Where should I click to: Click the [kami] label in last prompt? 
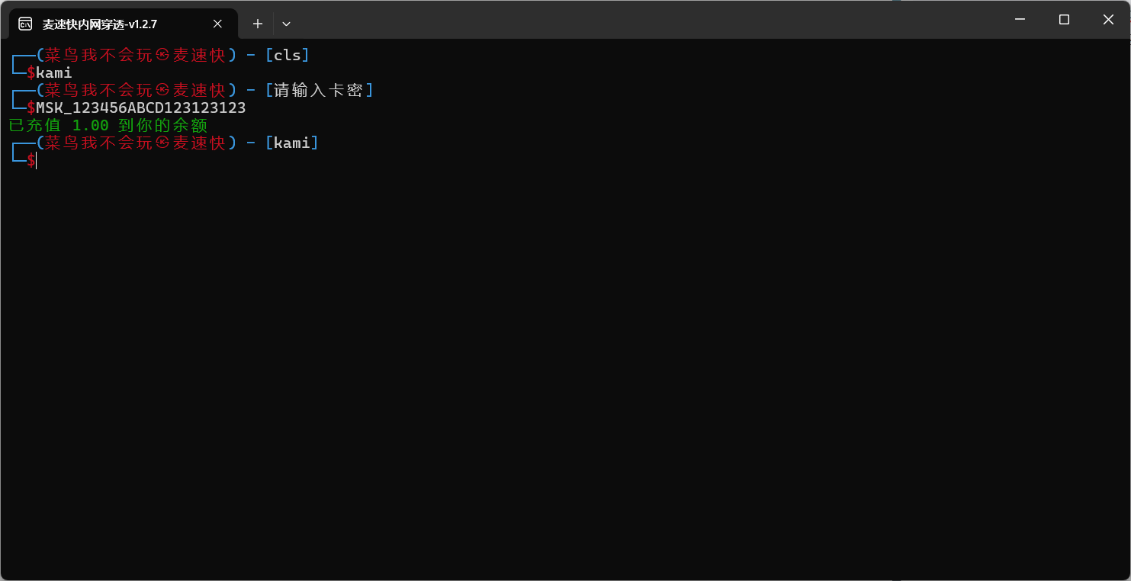coord(292,143)
